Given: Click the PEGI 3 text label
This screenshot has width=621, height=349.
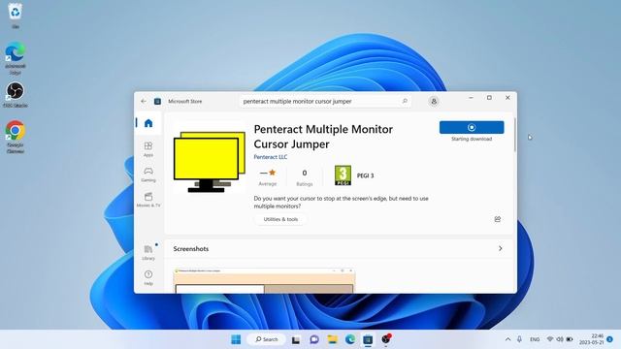Looking at the screenshot, I should [x=365, y=175].
